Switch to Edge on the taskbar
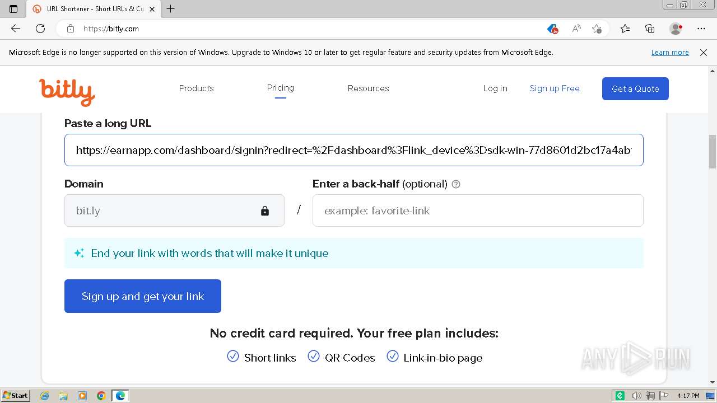This screenshot has width=717, height=403. click(x=120, y=396)
